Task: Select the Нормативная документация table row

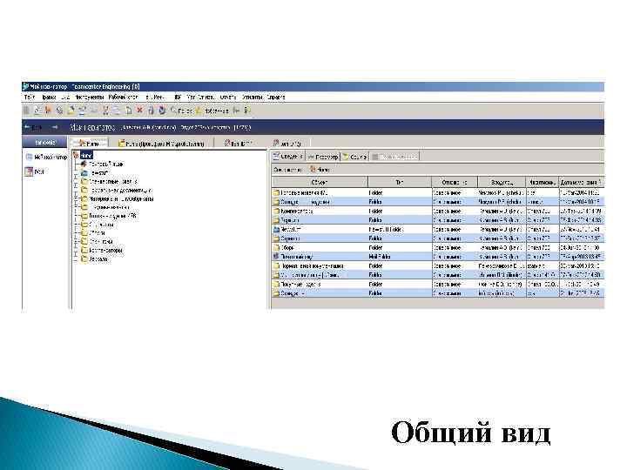Action: tap(438, 265)
